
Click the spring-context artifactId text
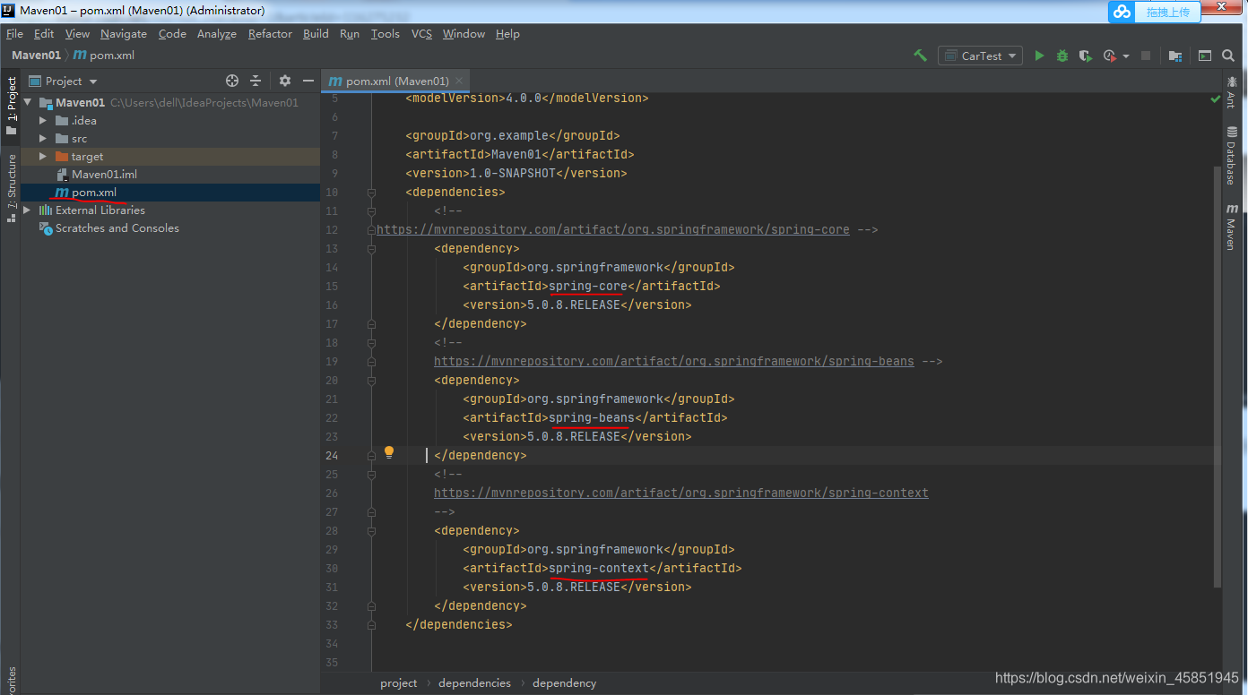click(x=599, y=568)
